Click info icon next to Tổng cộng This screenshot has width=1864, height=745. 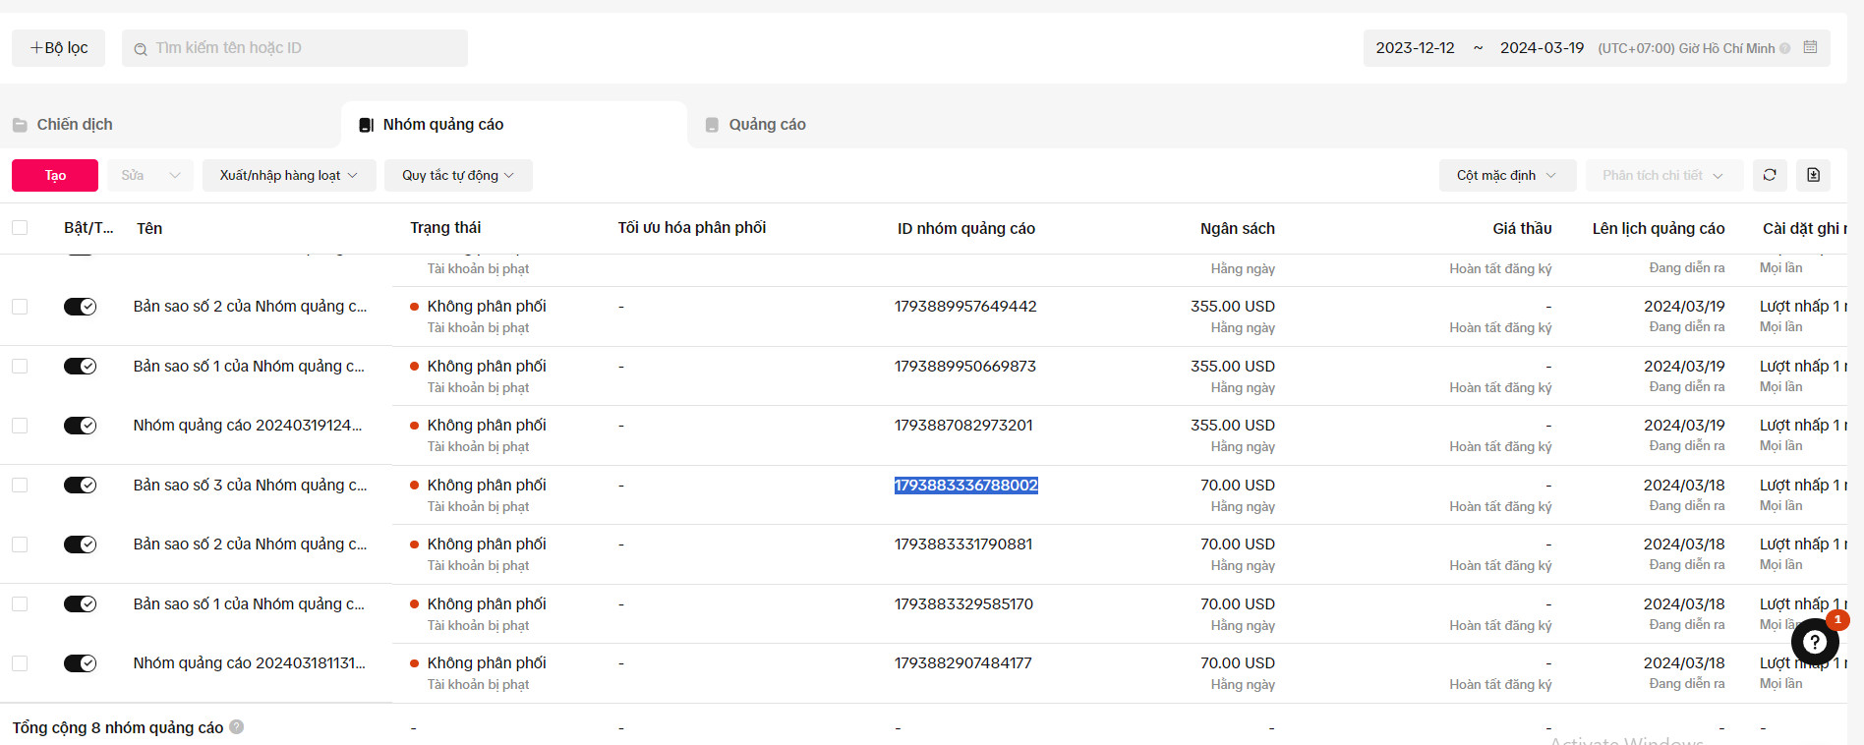(237, 727)
